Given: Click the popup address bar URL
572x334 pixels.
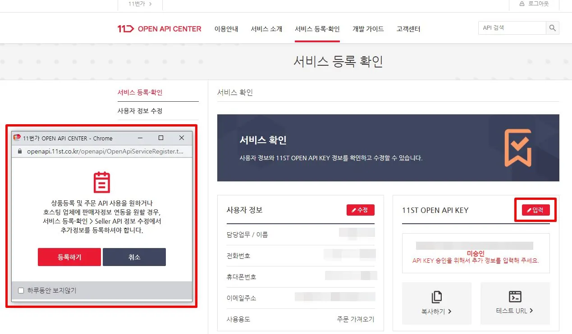Looking at the screenshot, I should [105, 151].
